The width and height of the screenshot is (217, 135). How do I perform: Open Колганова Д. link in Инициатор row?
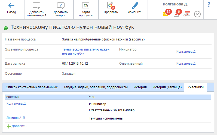186,52
